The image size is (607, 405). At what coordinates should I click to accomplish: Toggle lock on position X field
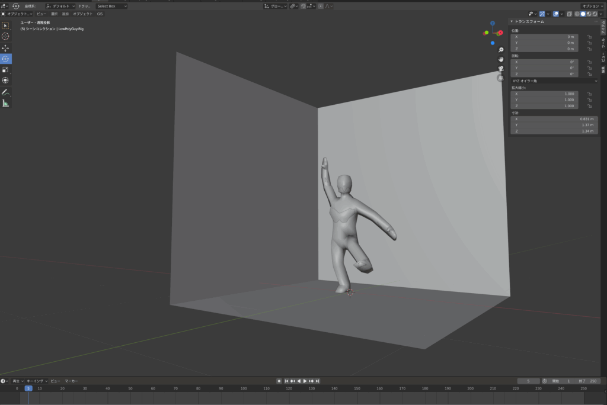tap(589, 37)
